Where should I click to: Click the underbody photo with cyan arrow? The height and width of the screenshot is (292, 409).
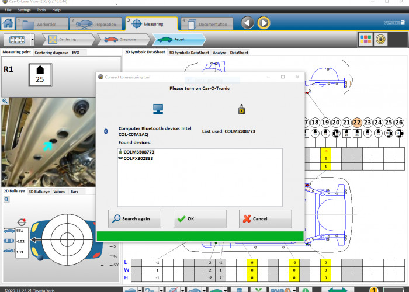click(48, 142)
